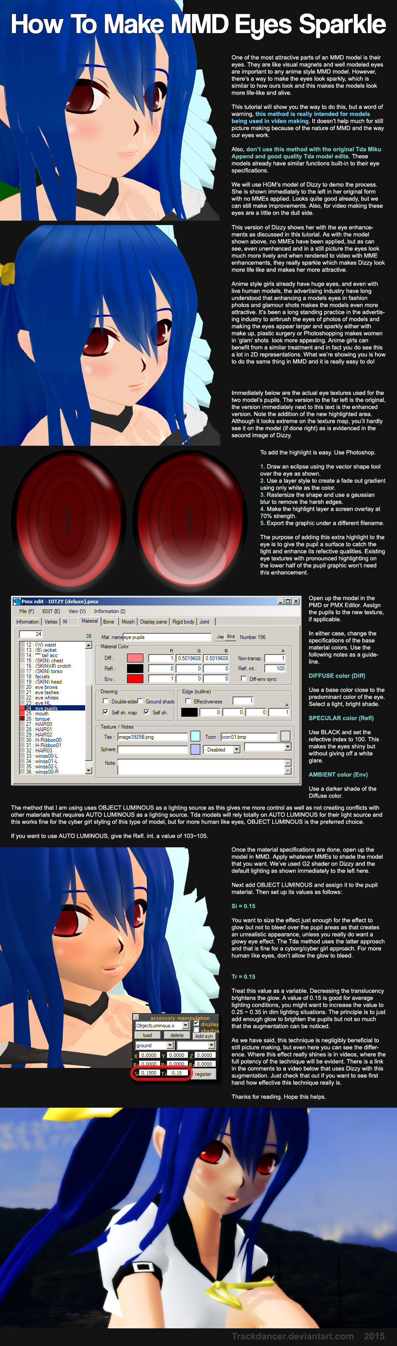Click the black Edge outline color swatch
Screen dimensions: 397x1346
[189, 712]
